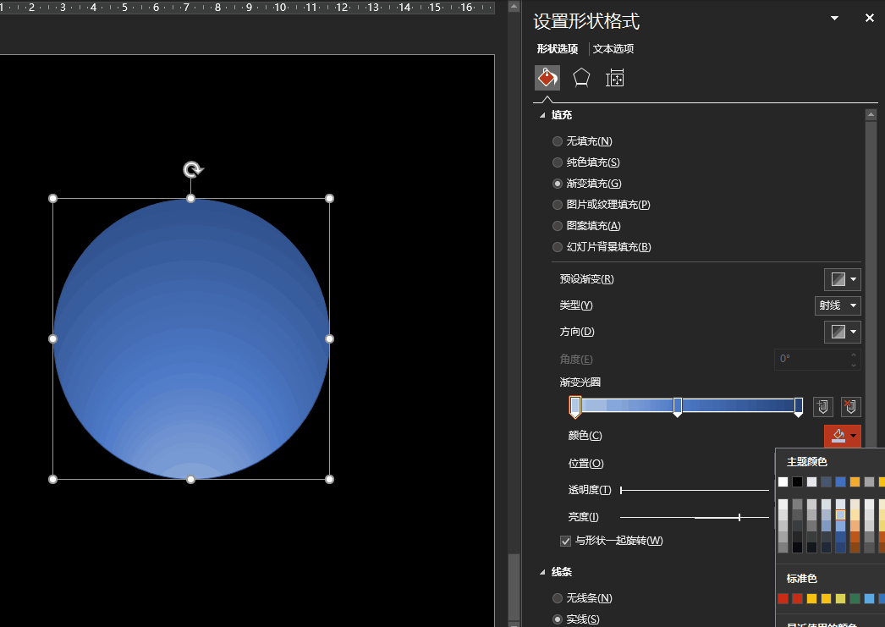Select the middle gradient stop
This screenshot has height=627, width=885.
pos(678,406)
